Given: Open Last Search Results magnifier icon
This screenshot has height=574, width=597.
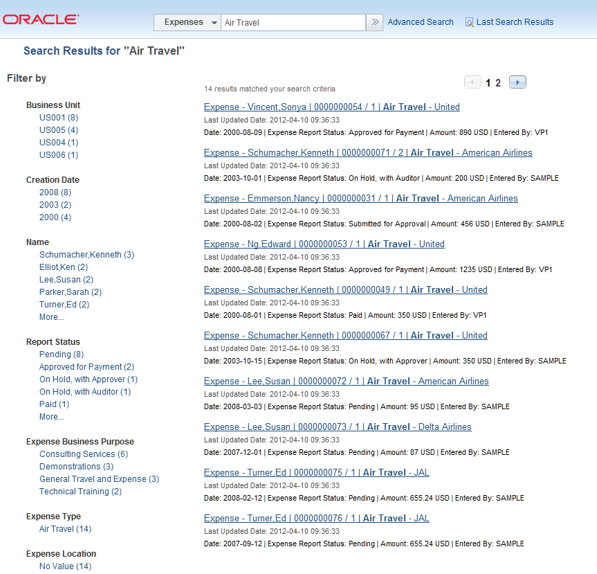Looking at the screenshot, I should 470,22.
